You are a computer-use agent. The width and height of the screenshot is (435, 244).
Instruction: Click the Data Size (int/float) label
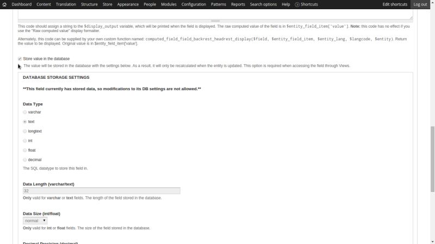pos(42,214)
